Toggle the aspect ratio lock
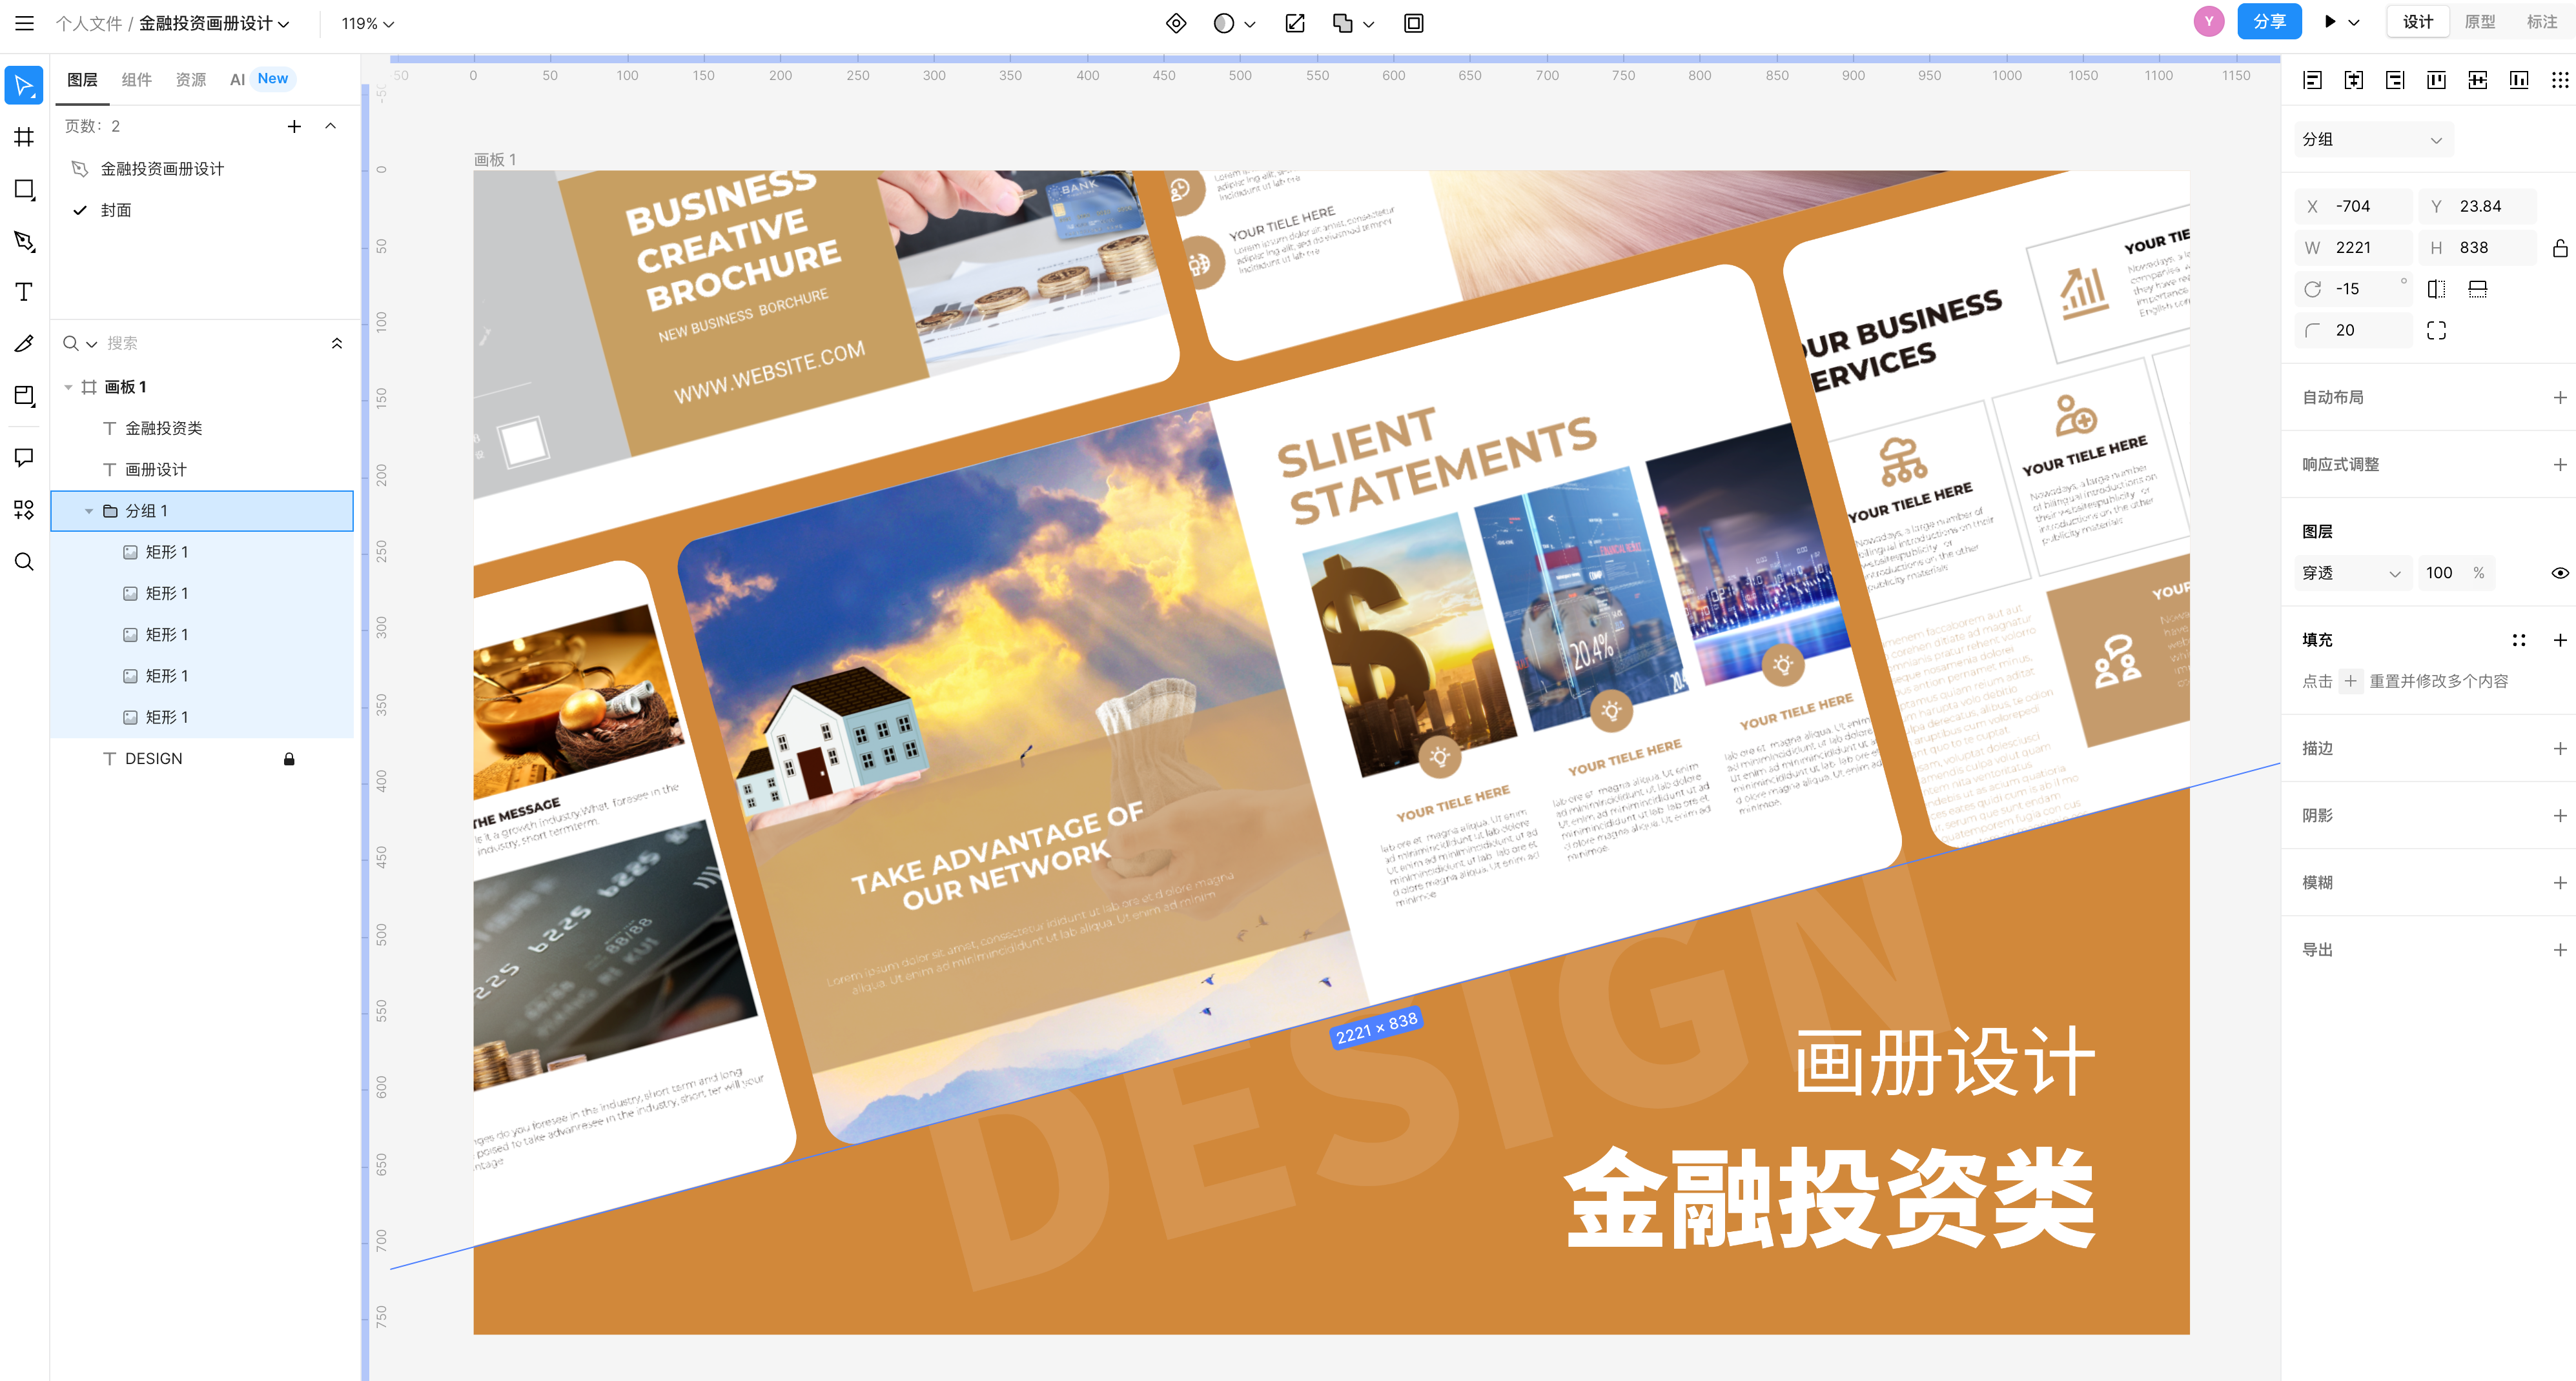Viewport: 2576px width, 1381px height. click(2559, 248)
